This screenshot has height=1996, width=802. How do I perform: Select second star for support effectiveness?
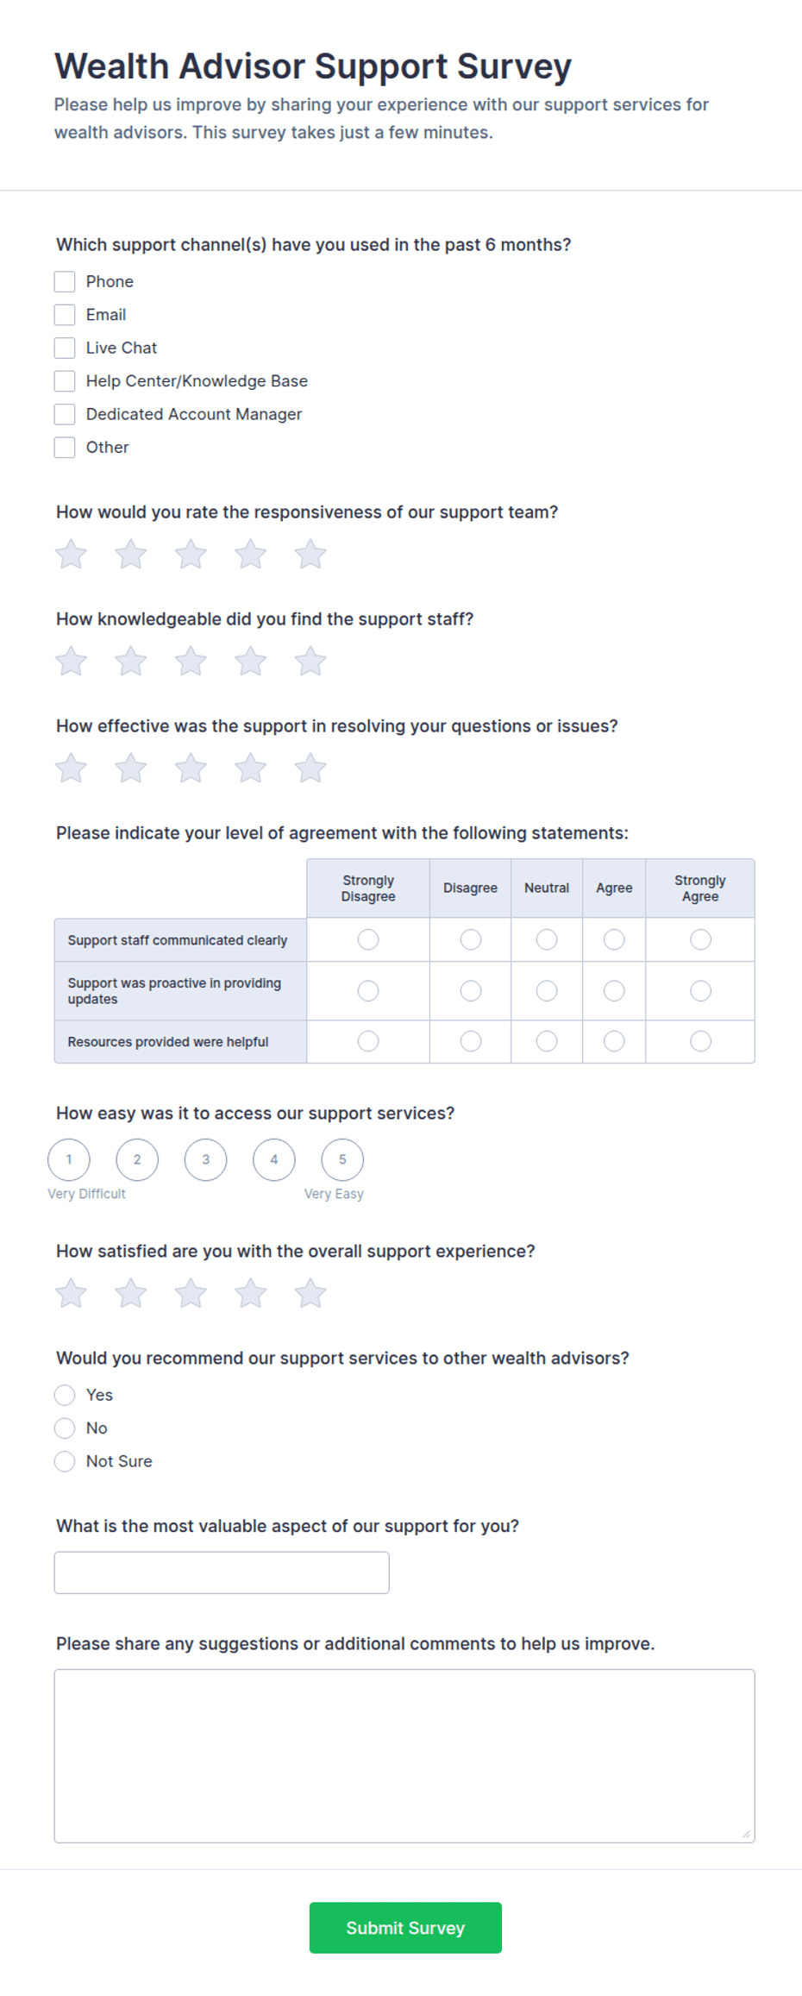(131, 769)
